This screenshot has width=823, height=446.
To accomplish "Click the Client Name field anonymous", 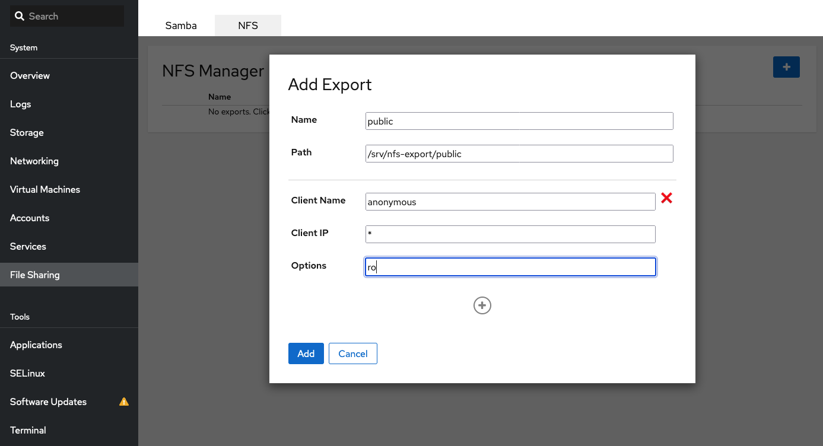I will 511,202.
